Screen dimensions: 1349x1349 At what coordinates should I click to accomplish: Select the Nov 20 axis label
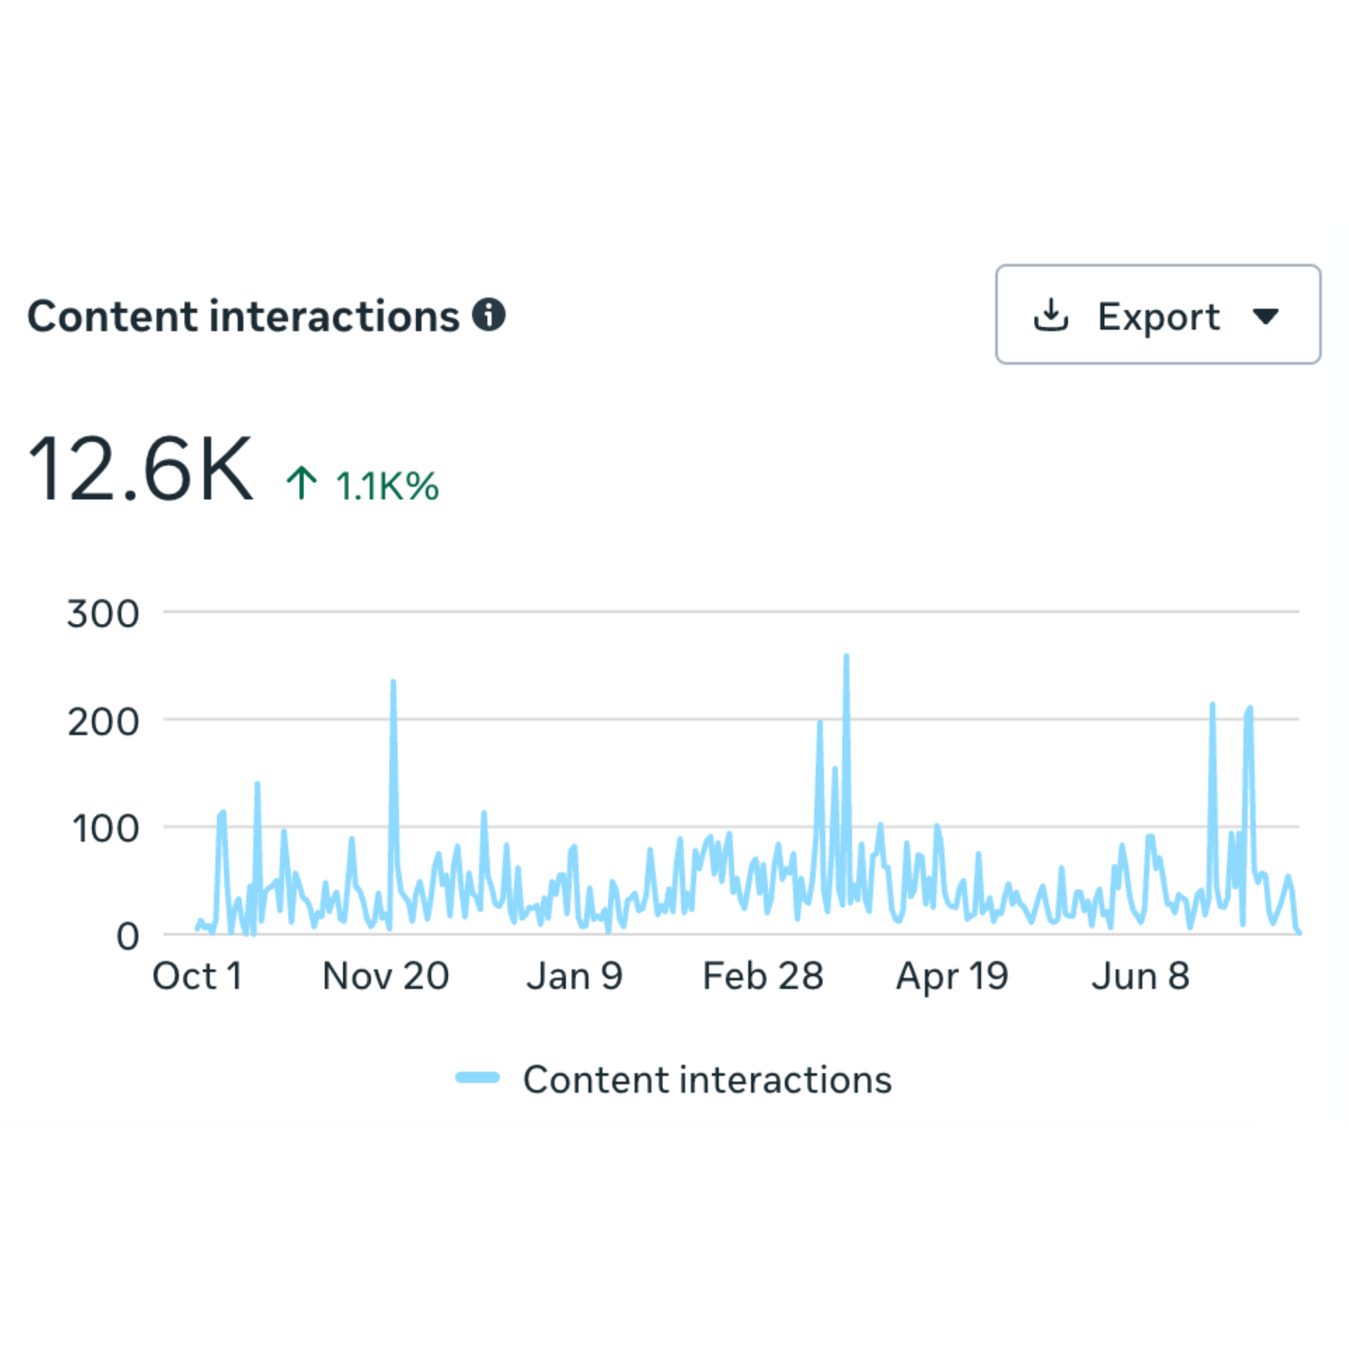(x=385, y=976)
